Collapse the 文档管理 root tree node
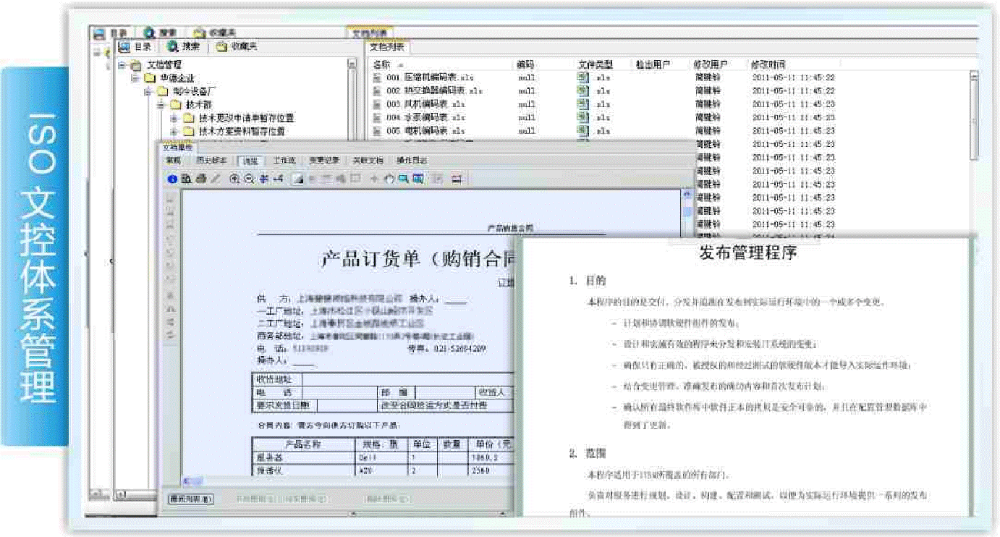 122,65
